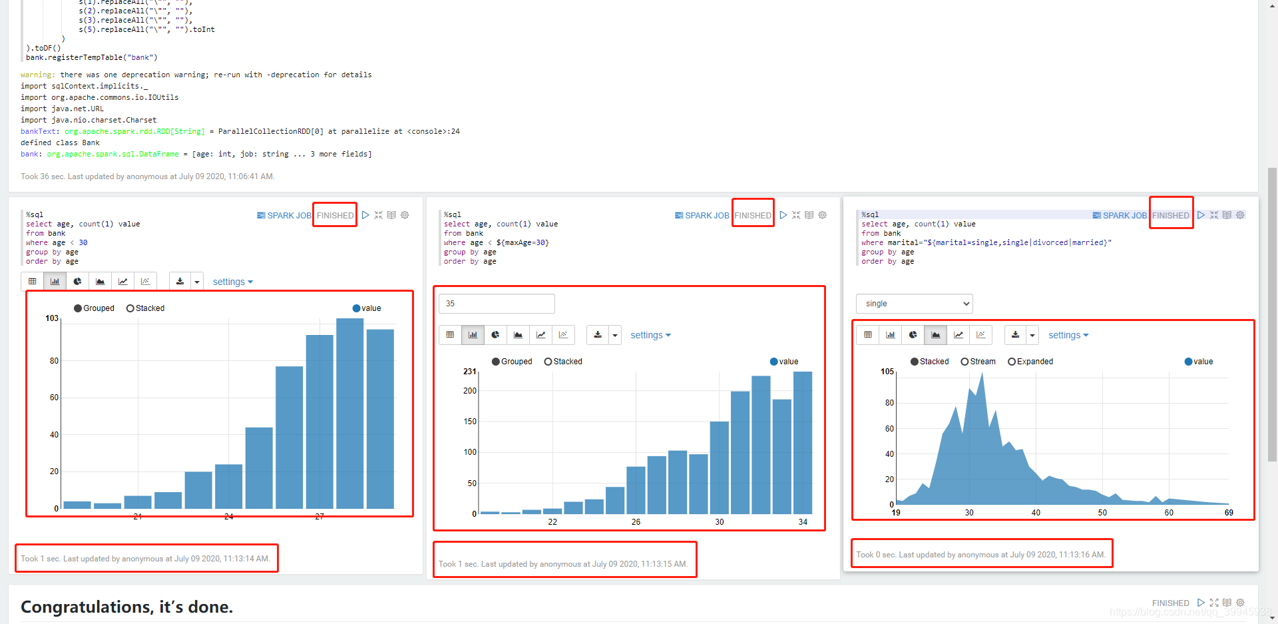Hide output of the maxAge paragraph

[809, 215]
